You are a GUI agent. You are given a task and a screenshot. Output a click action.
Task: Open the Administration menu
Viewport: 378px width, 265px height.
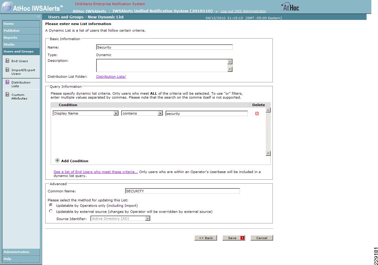tap(21, 252)
